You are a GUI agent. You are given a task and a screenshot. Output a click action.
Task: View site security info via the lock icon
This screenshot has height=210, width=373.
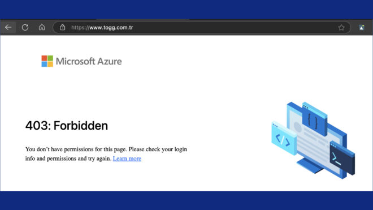tap(62, 27)
